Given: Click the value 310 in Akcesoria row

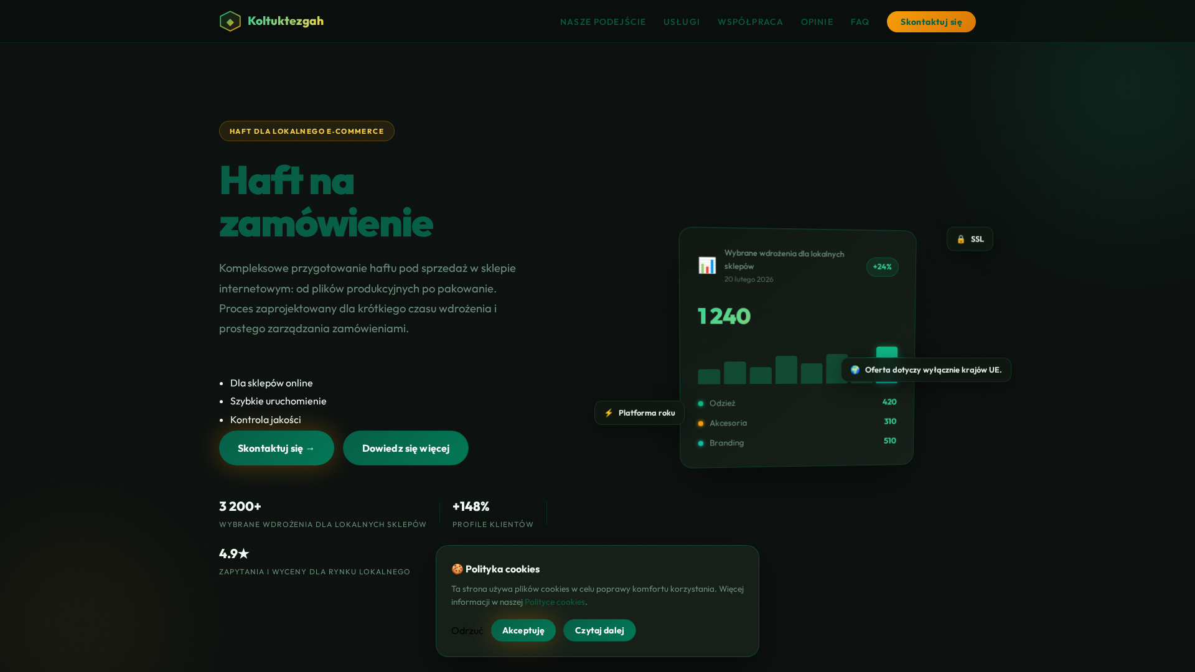Looking at the screenshot, I should pos(890,421).
